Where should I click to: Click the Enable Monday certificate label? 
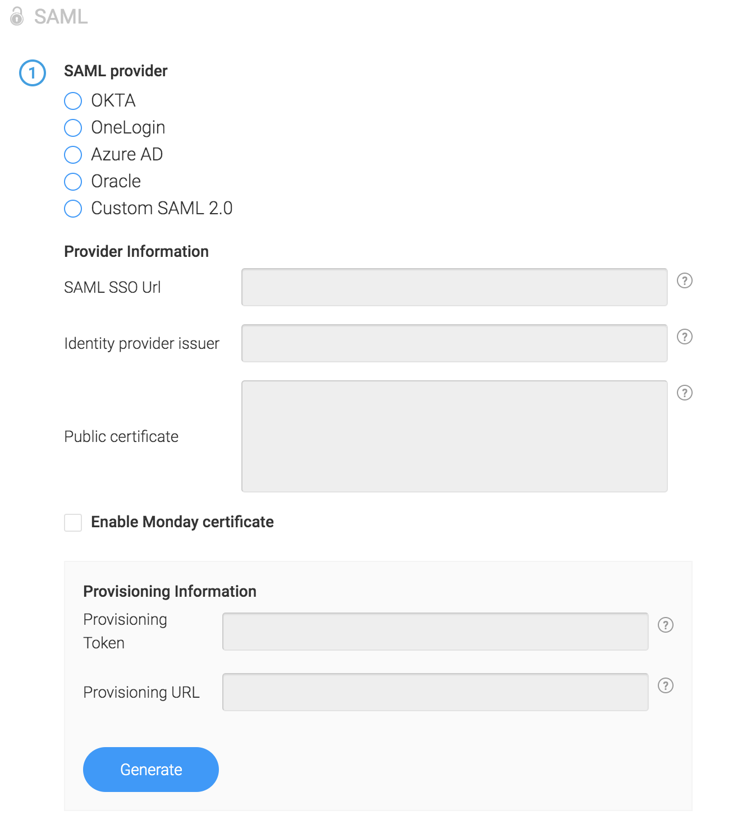[182, 522]
